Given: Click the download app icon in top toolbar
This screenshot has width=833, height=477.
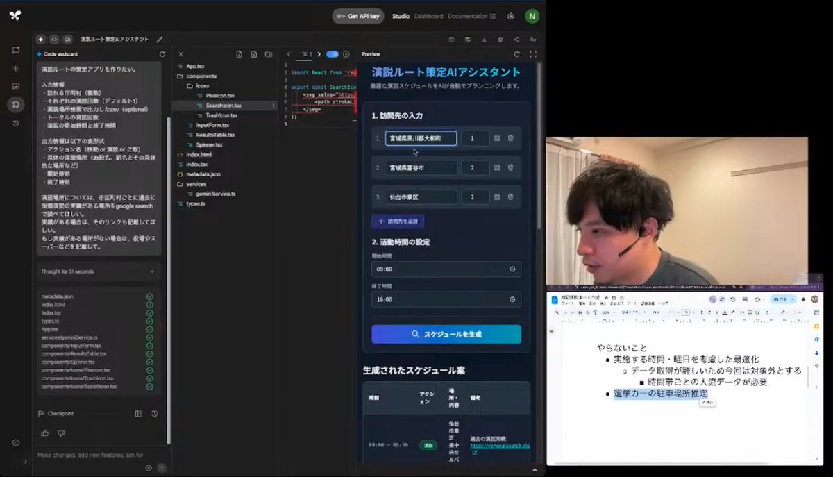Looking at the screenshot, I should (484, 40).
